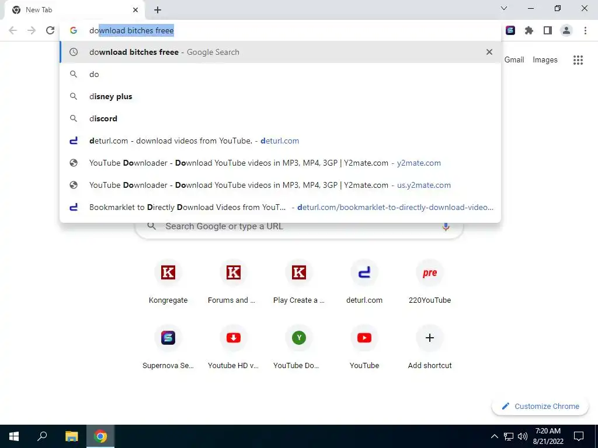Open the tab search chevron
Image resolution: width=598 pixels, height=448 pixels.
coord(504,8)
